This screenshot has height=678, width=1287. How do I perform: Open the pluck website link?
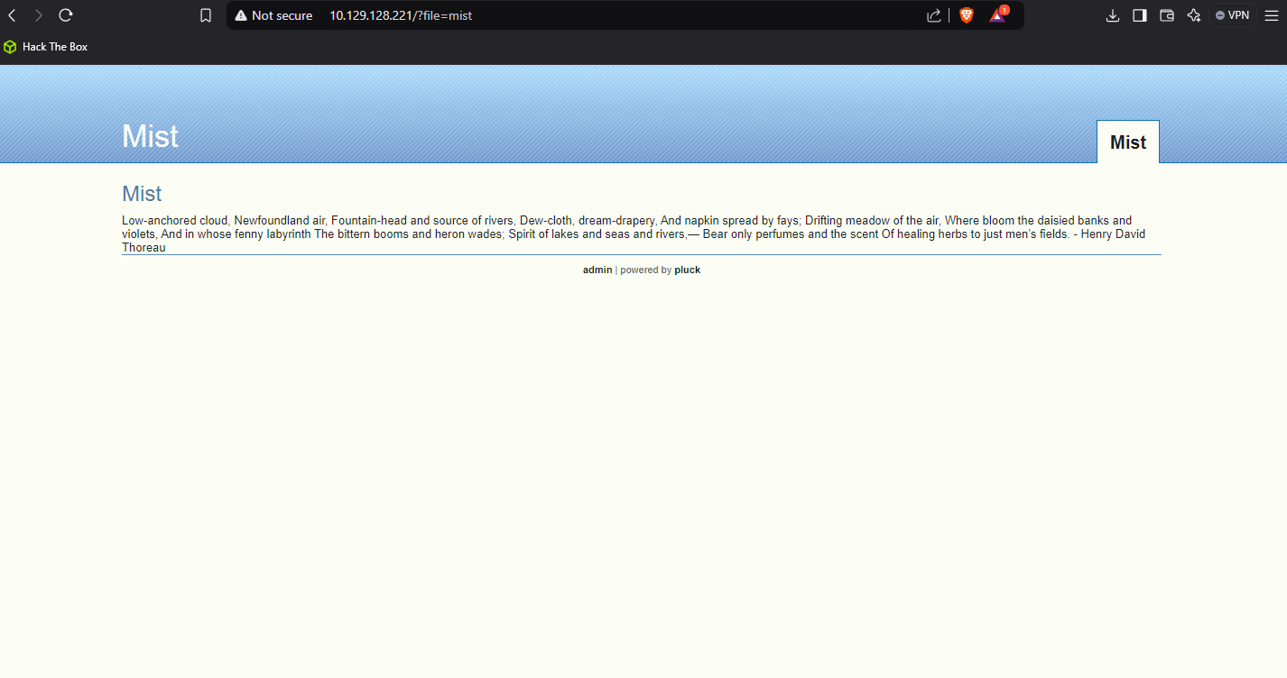687,270
